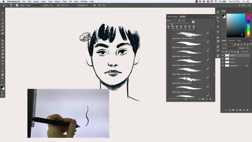Open the Paragraph panel icon in the dock
Screen dimensions: 252x142
pyautogui.click(x=218, y=32)
